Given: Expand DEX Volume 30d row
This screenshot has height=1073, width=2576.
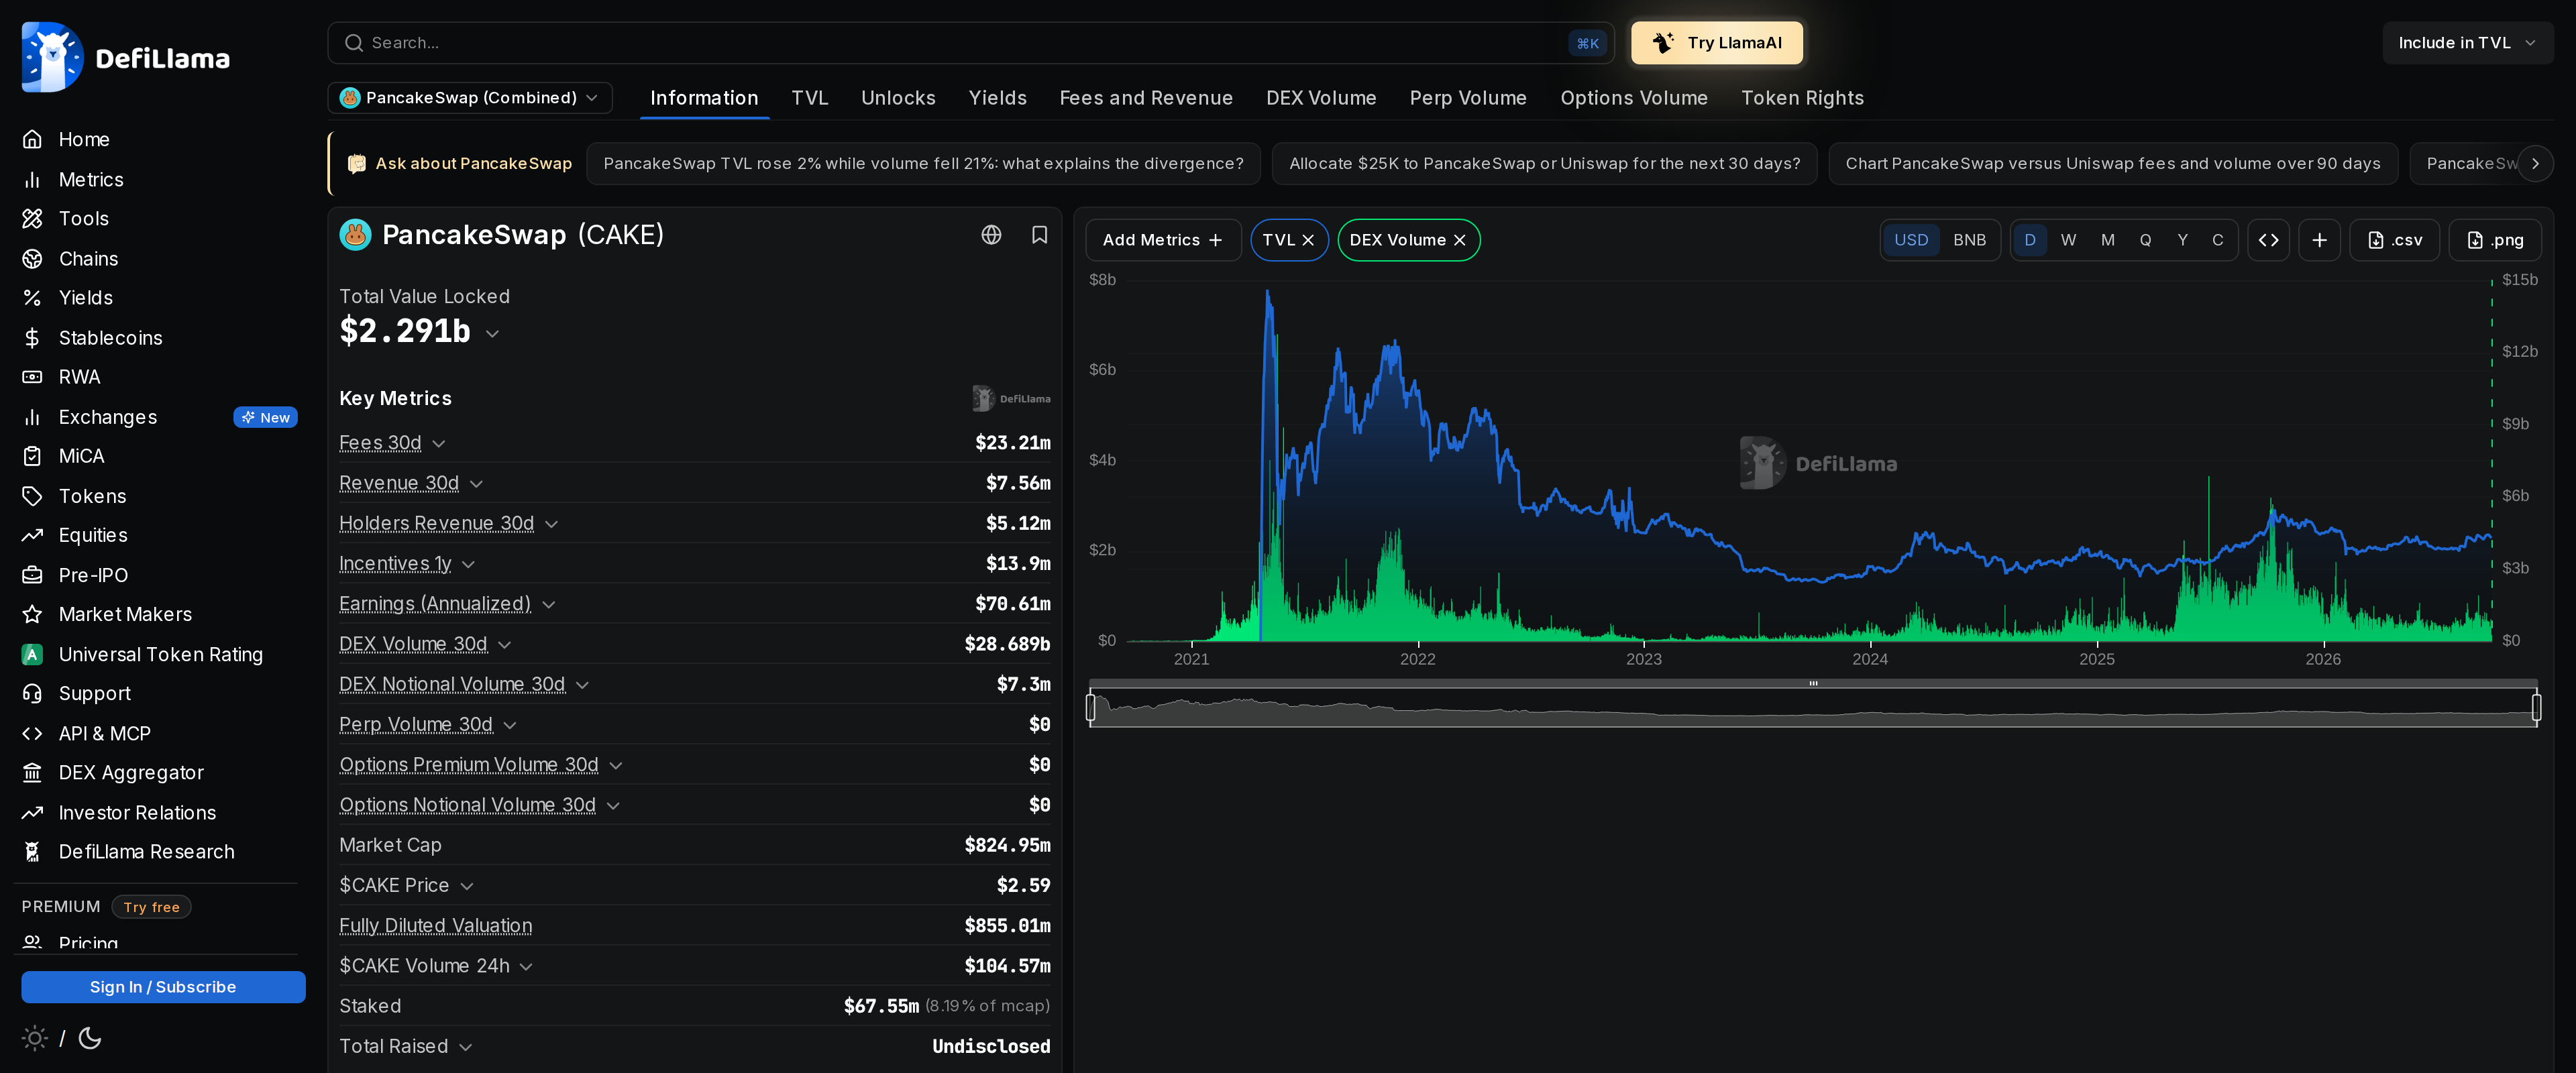Looking at the screenshot, I should 504,645.
